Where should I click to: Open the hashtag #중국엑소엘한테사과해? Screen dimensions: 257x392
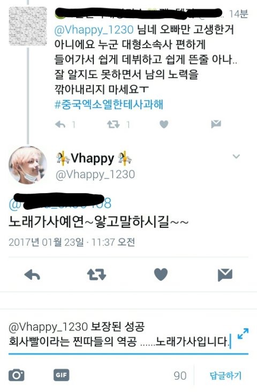click(109, 104)
